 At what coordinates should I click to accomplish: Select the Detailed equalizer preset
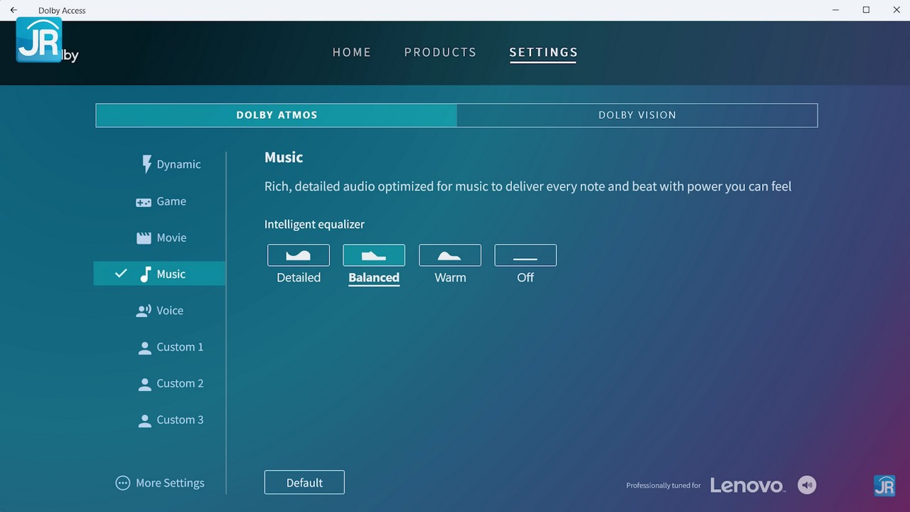(299, 255)
